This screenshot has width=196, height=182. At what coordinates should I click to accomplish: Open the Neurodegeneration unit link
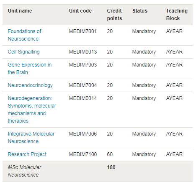click(32, 110)
